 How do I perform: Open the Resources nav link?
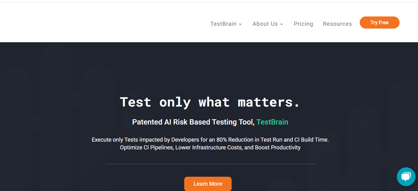[337, 24]
